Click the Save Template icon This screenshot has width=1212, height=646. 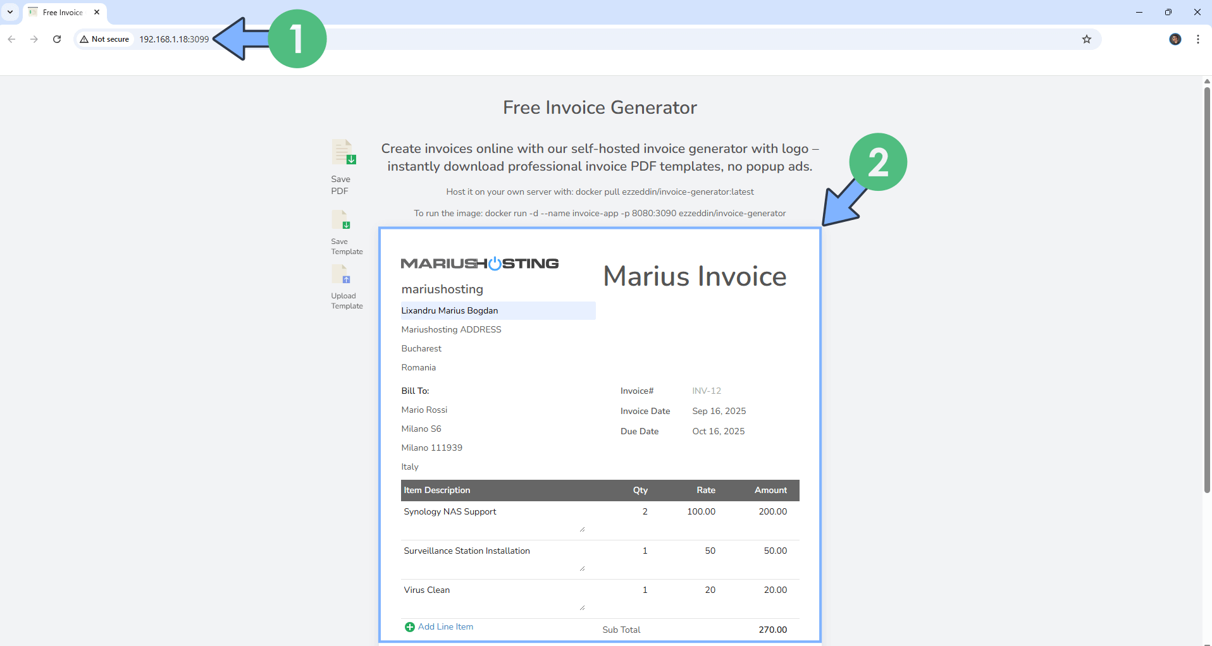[x=341, y=220]
